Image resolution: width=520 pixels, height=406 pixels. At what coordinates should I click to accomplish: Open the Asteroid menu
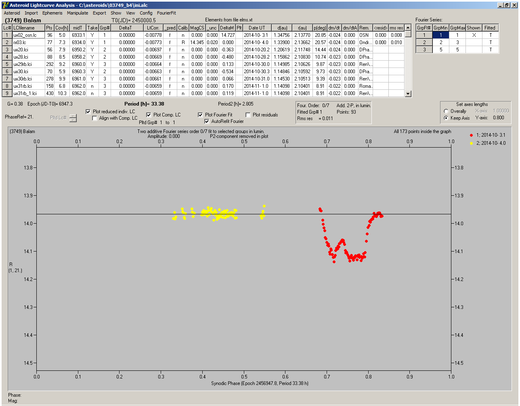[12, 13]
